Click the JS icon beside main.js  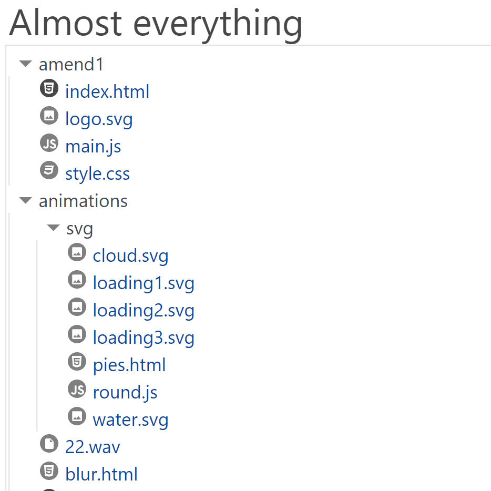[x=49, y=143]
